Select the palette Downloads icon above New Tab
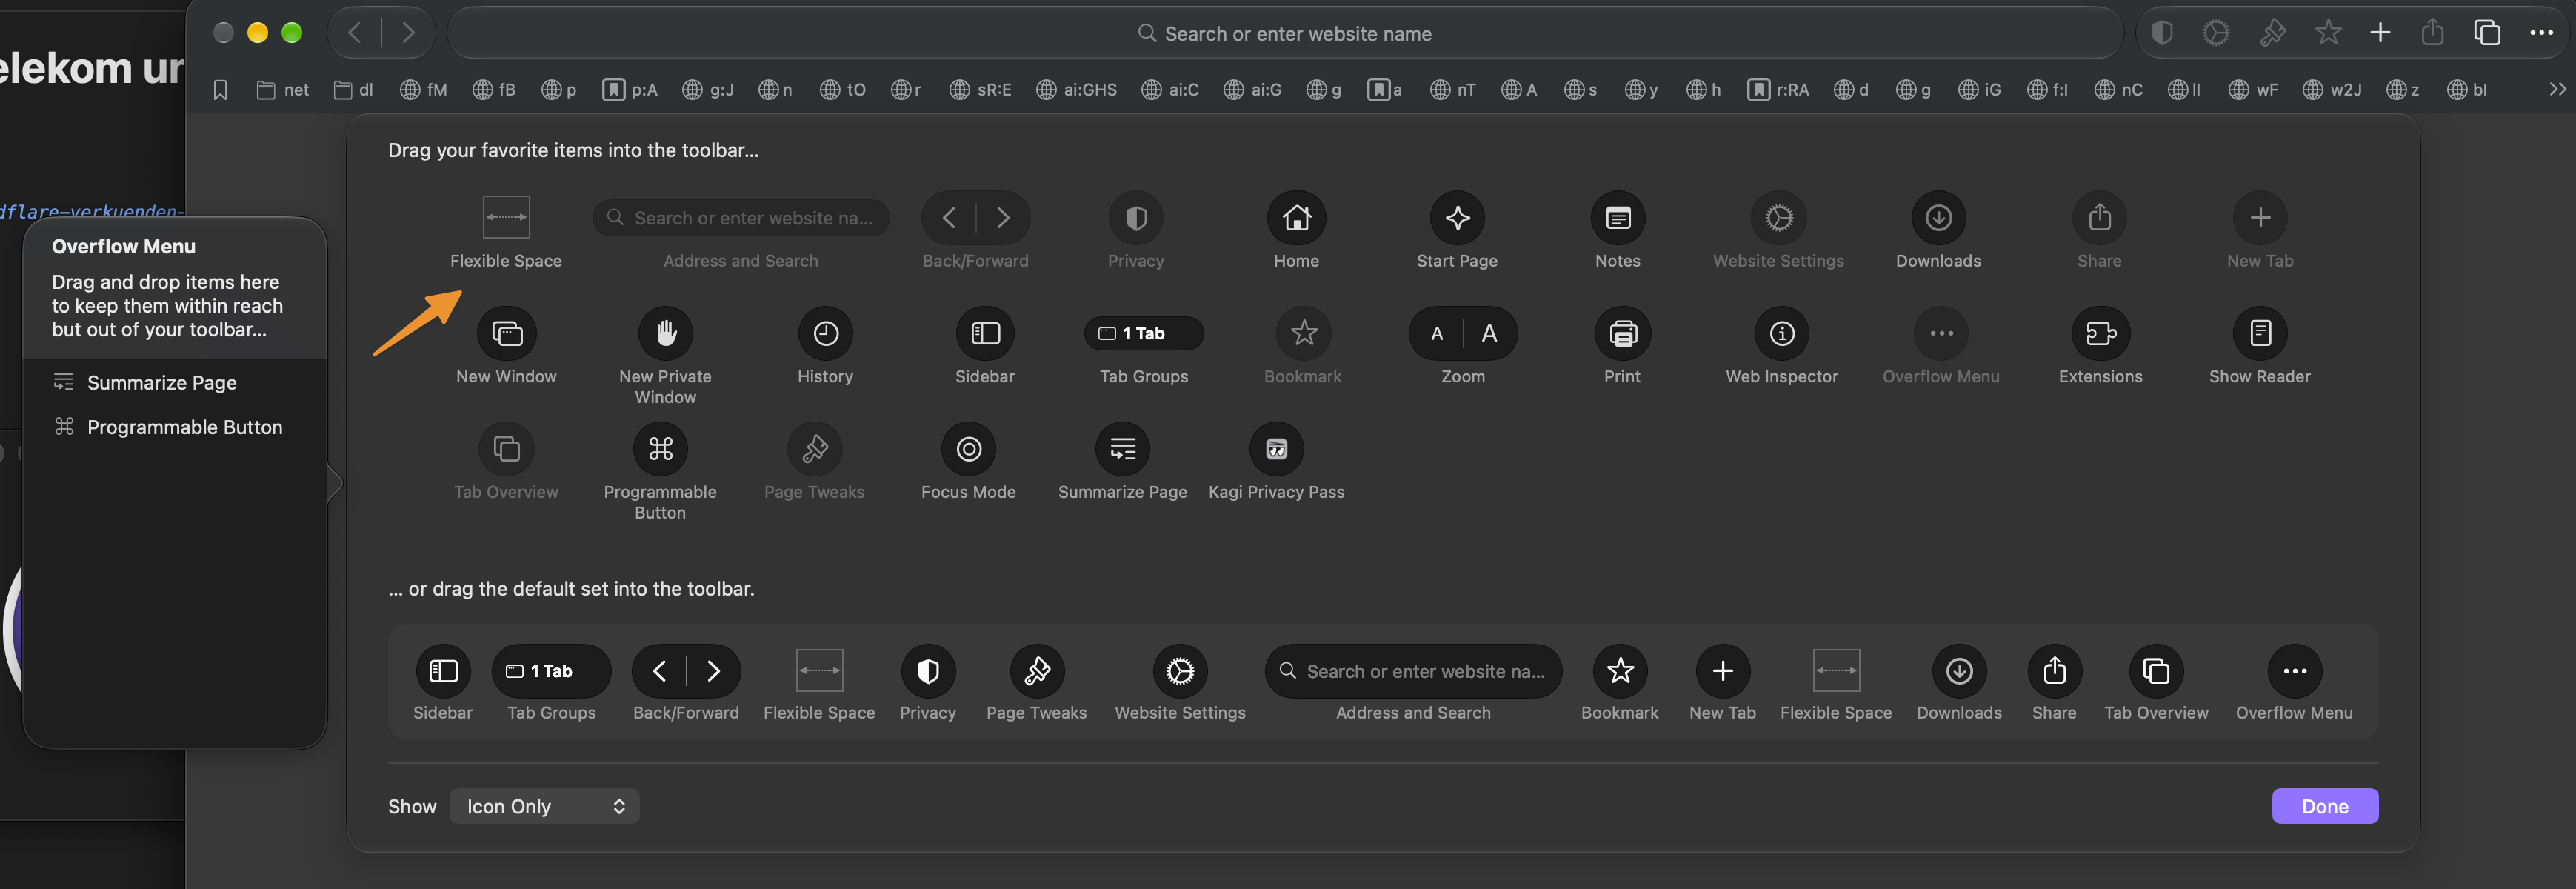This screenshot has height=889, width=2576. click(x=1938, y=218)
